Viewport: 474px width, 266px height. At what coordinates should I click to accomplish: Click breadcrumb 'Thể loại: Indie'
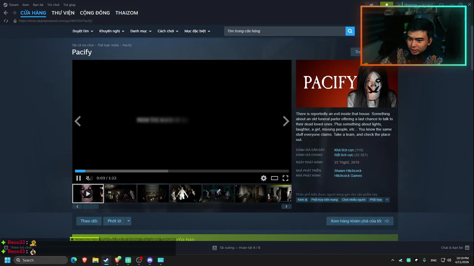108,45
